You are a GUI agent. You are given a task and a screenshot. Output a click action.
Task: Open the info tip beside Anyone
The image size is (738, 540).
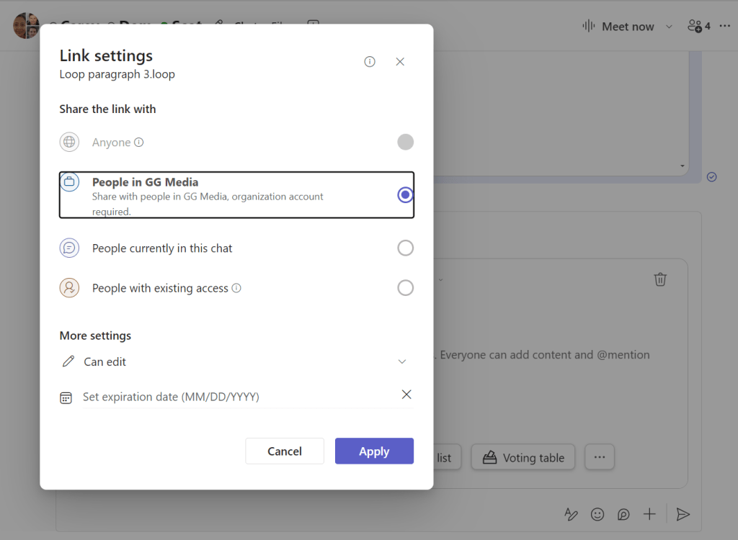139,142
